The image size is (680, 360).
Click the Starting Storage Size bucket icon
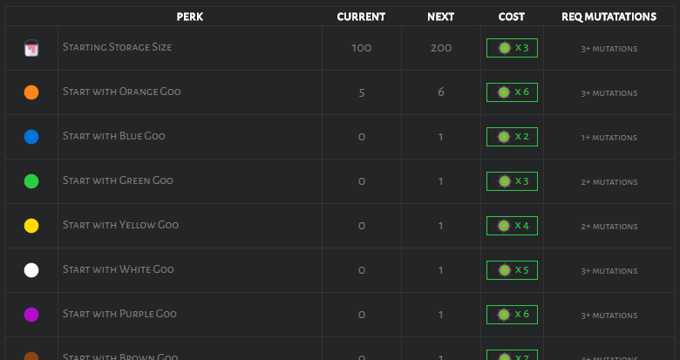click(31, 49)
